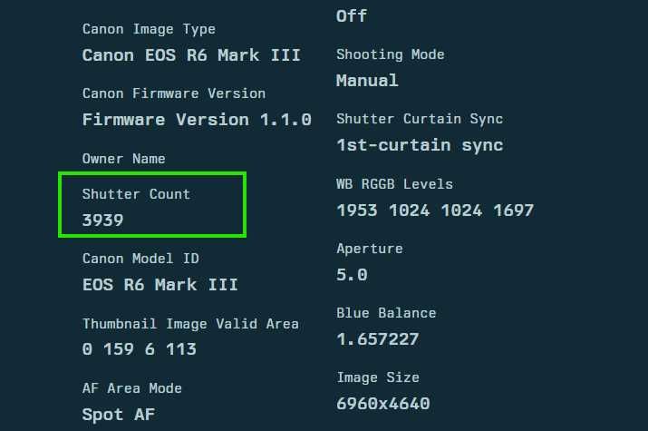
Task: Select the 'Manual' shooting mode value
Action: (x=367, y=80)
